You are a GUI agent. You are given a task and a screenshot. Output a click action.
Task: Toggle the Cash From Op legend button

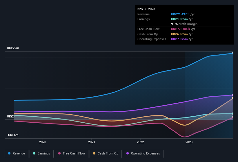point(106,154)
